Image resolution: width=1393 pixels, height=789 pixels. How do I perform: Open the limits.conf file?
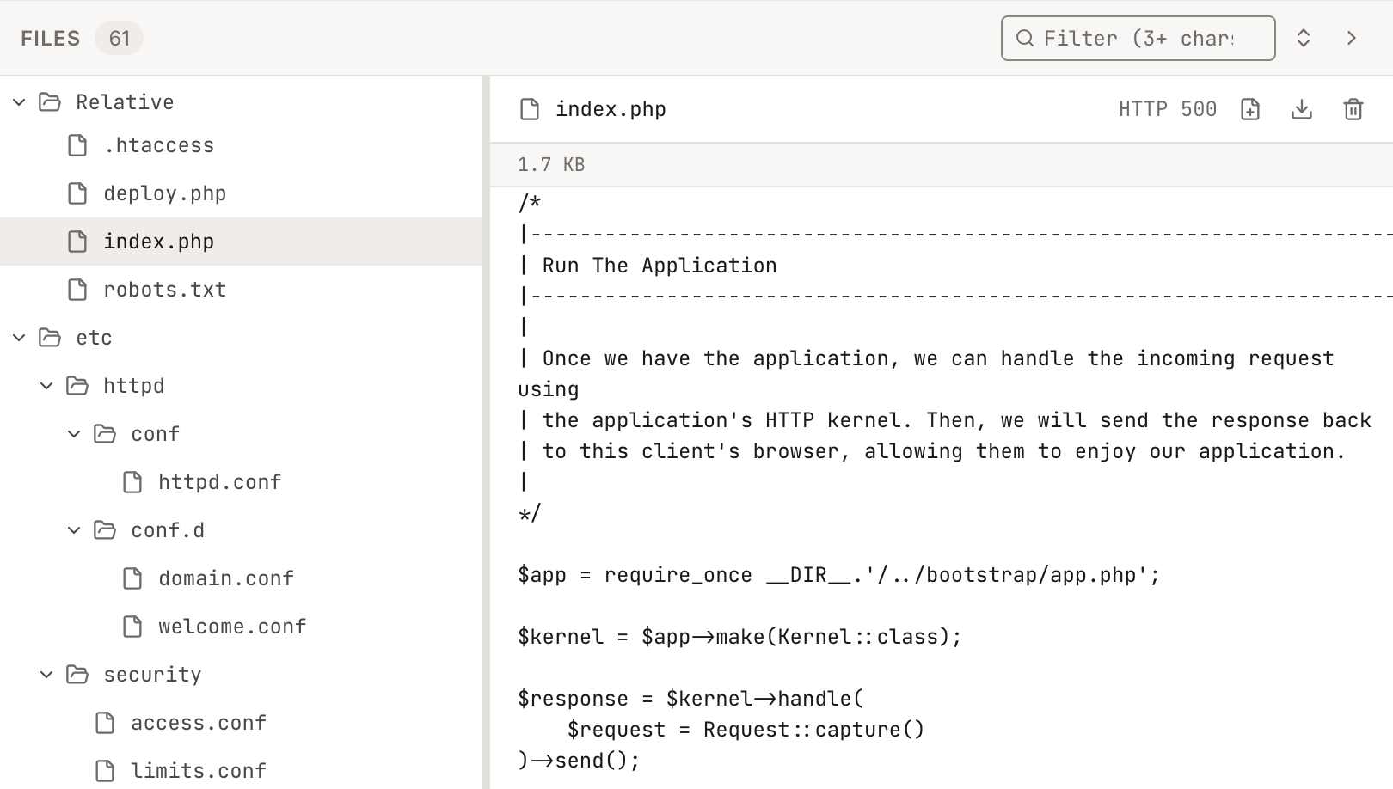tap(241, 771)
